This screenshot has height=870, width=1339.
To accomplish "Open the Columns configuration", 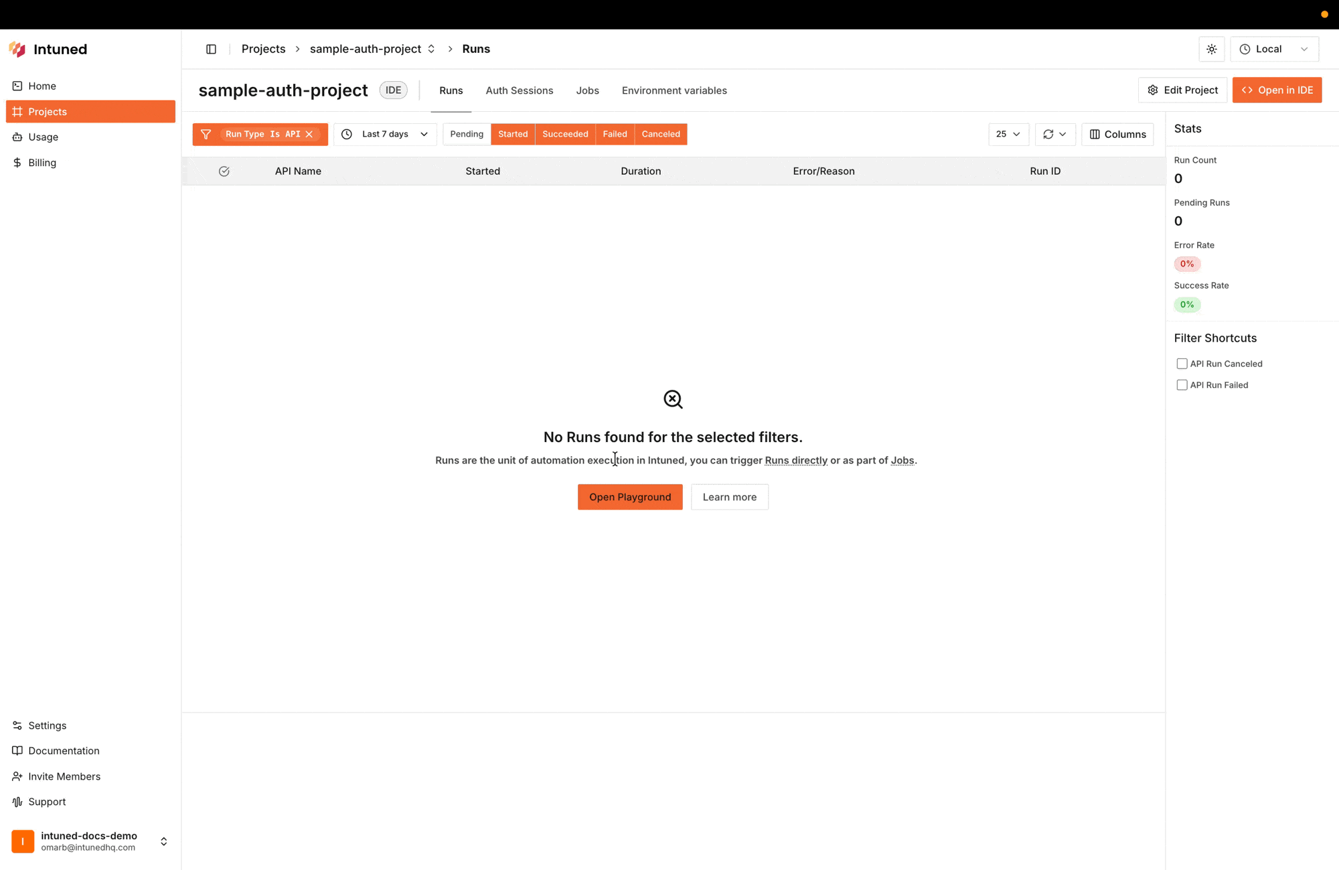I will coord(1117,134).
